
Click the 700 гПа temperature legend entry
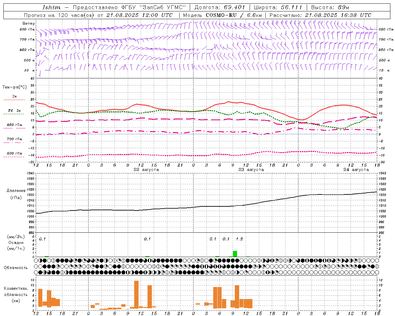pos(14,139)
